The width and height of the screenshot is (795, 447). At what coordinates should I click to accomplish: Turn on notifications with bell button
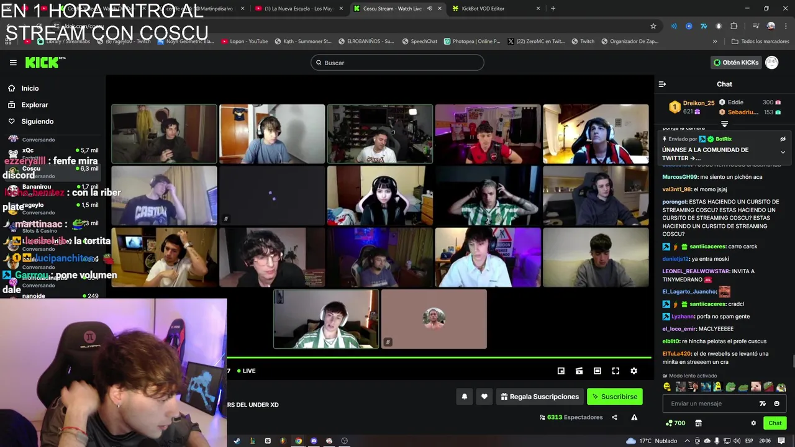464,397
